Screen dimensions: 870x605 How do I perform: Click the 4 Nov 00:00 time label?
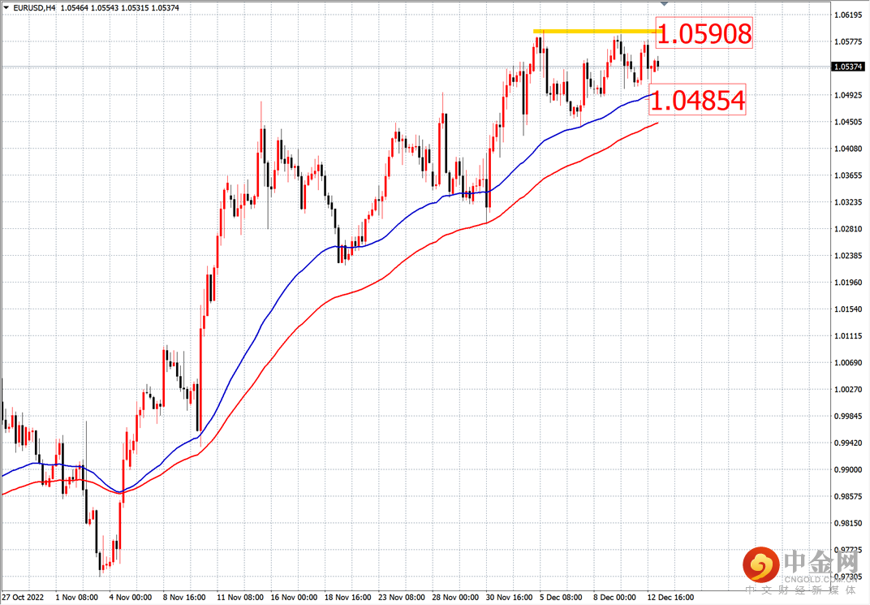[131, 597]
